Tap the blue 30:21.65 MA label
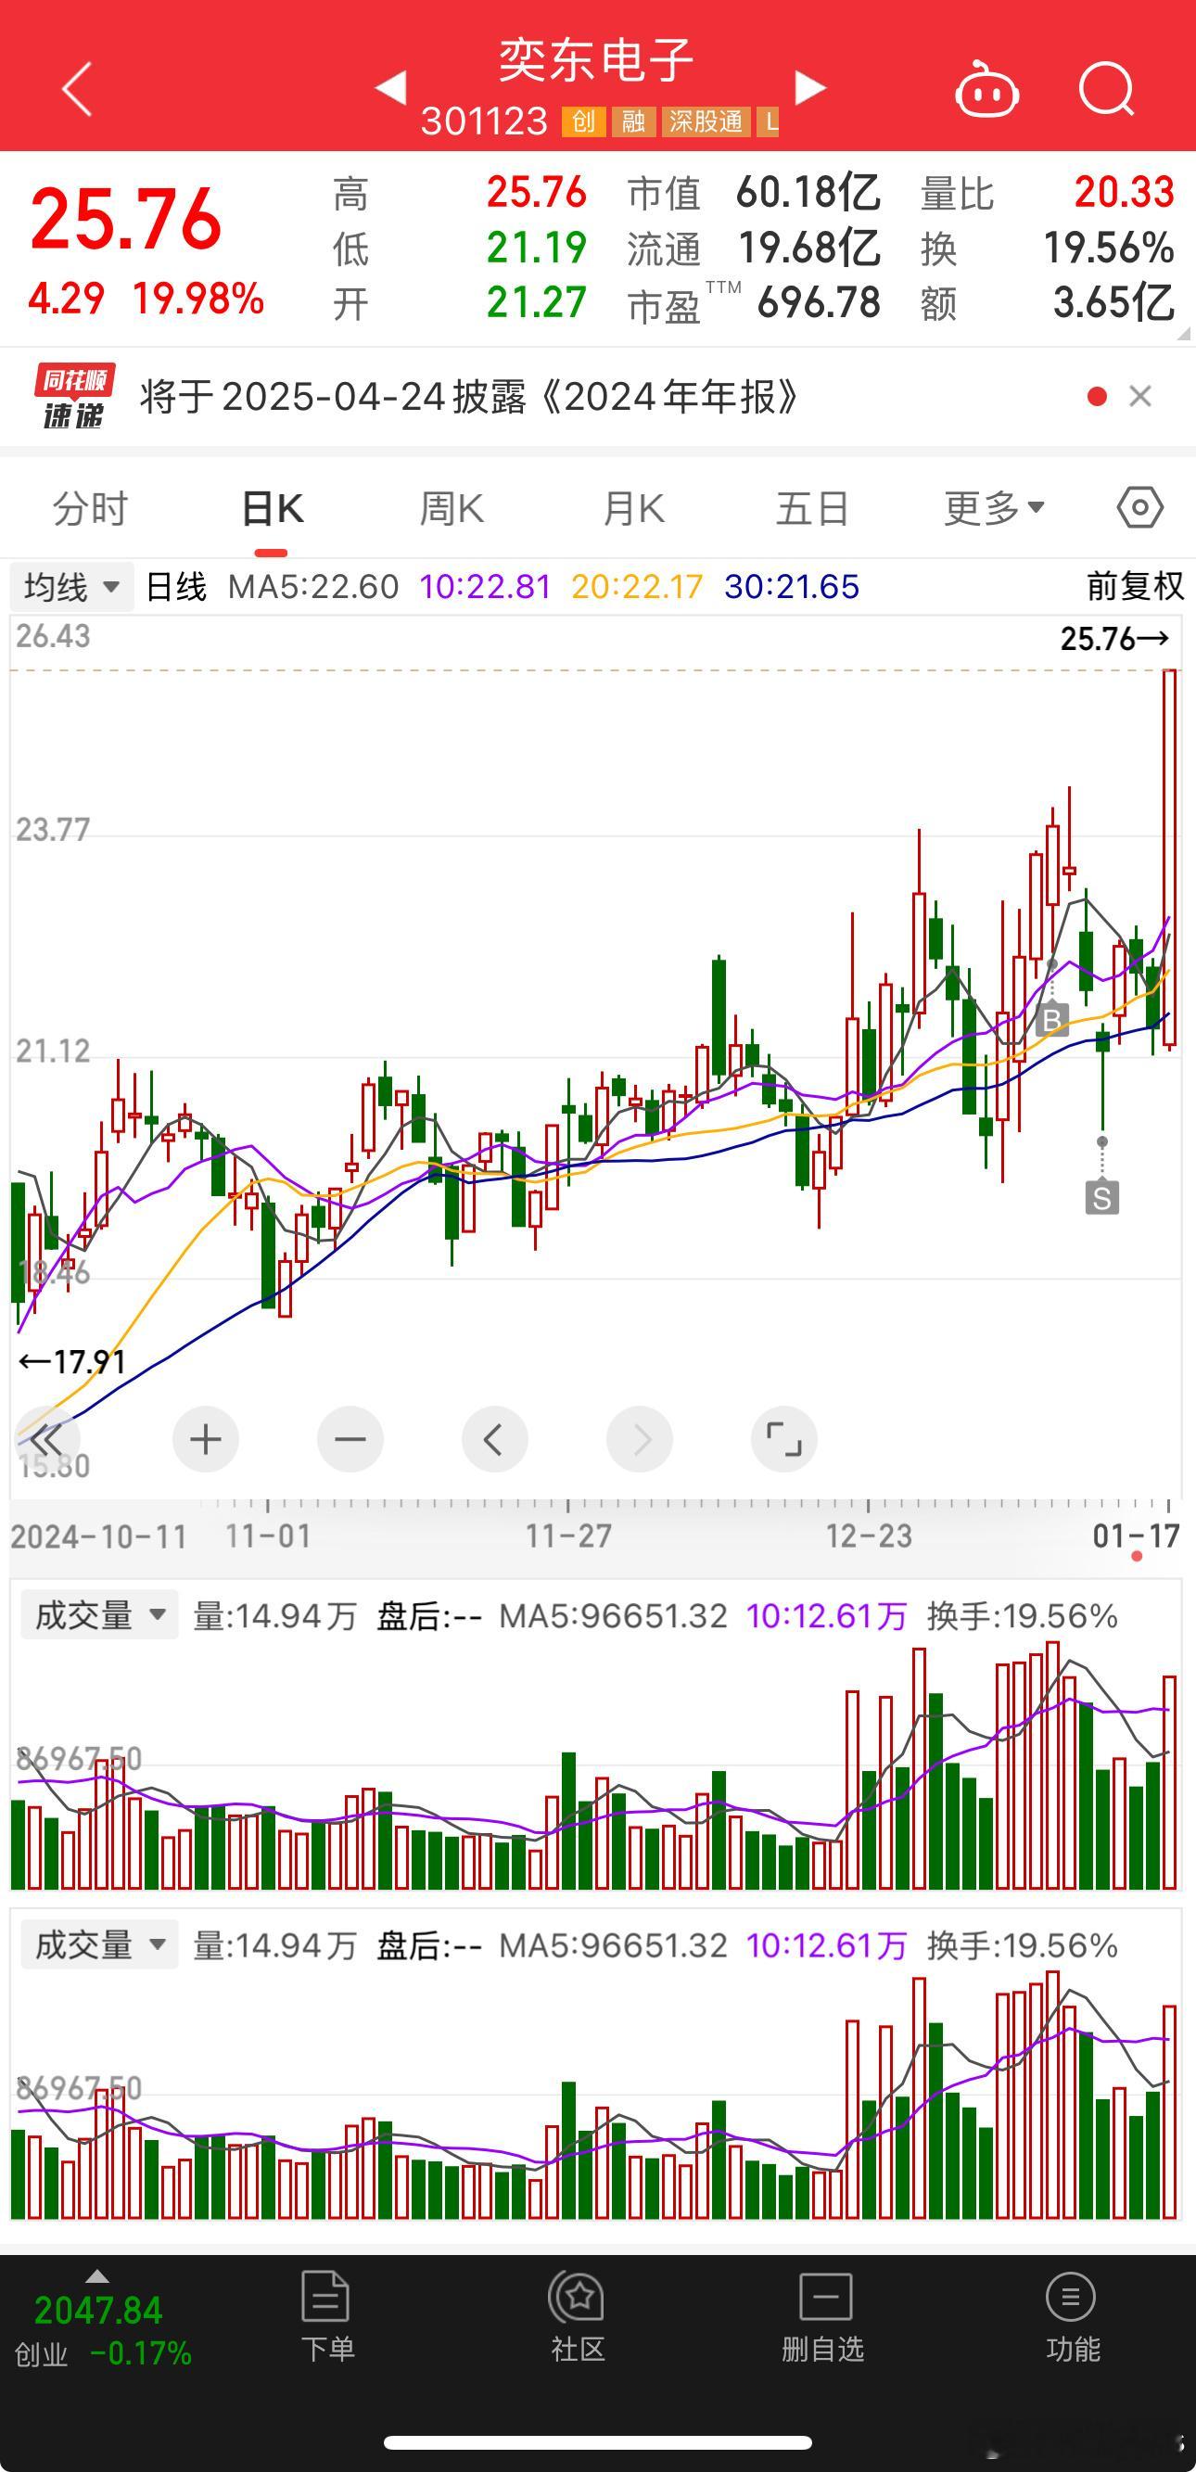 pos(792,586)
